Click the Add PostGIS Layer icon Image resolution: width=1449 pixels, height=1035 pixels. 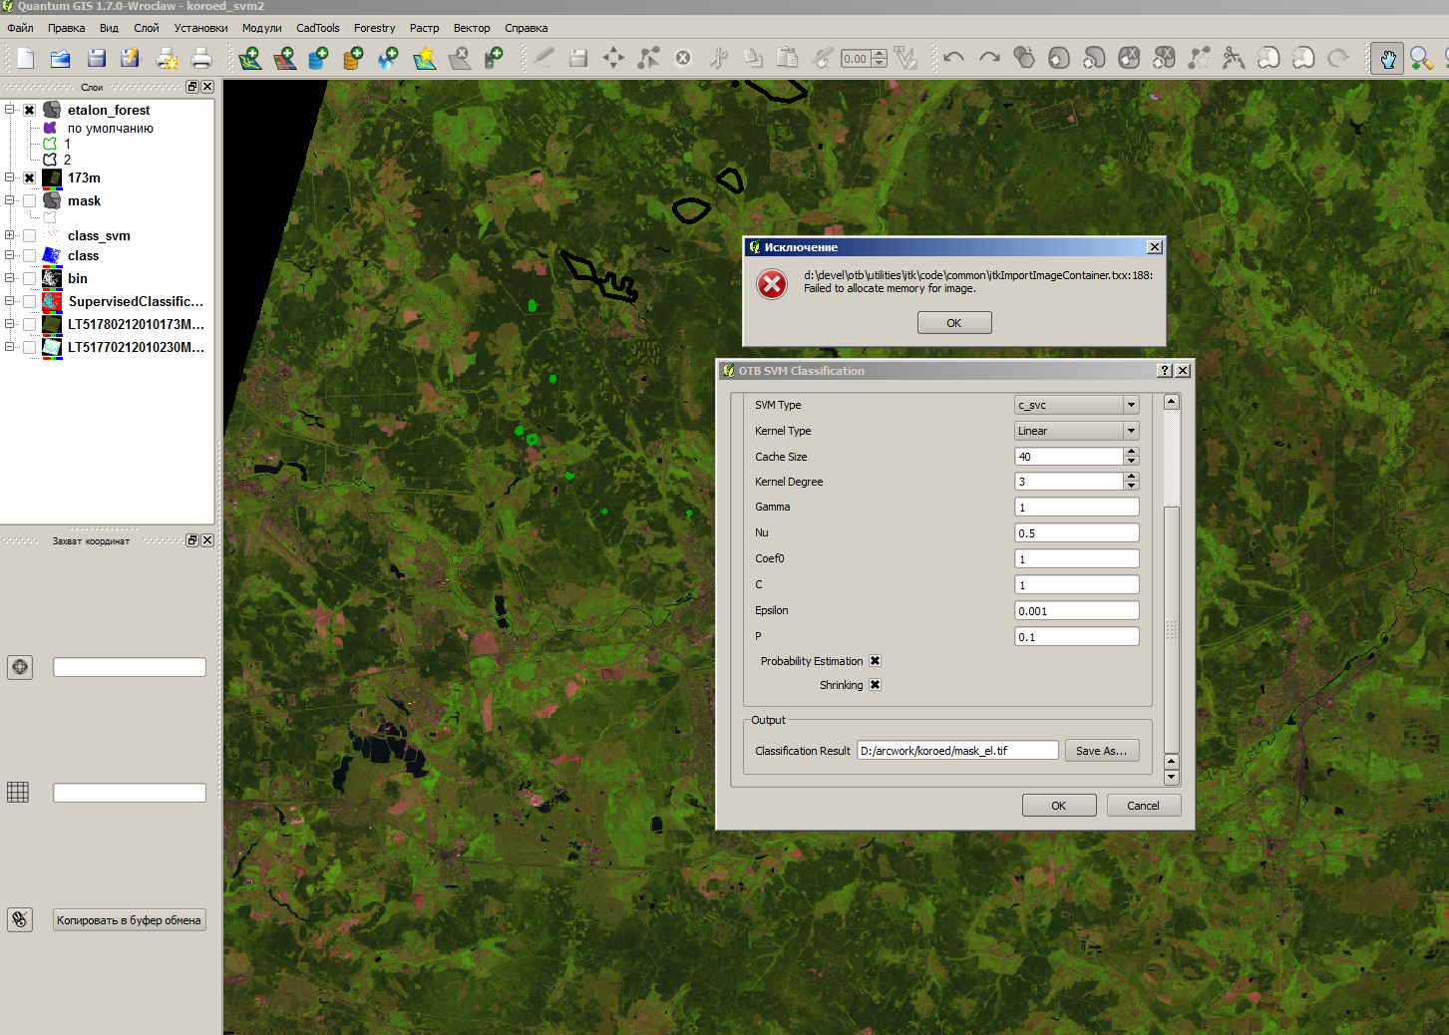point(318,59)
